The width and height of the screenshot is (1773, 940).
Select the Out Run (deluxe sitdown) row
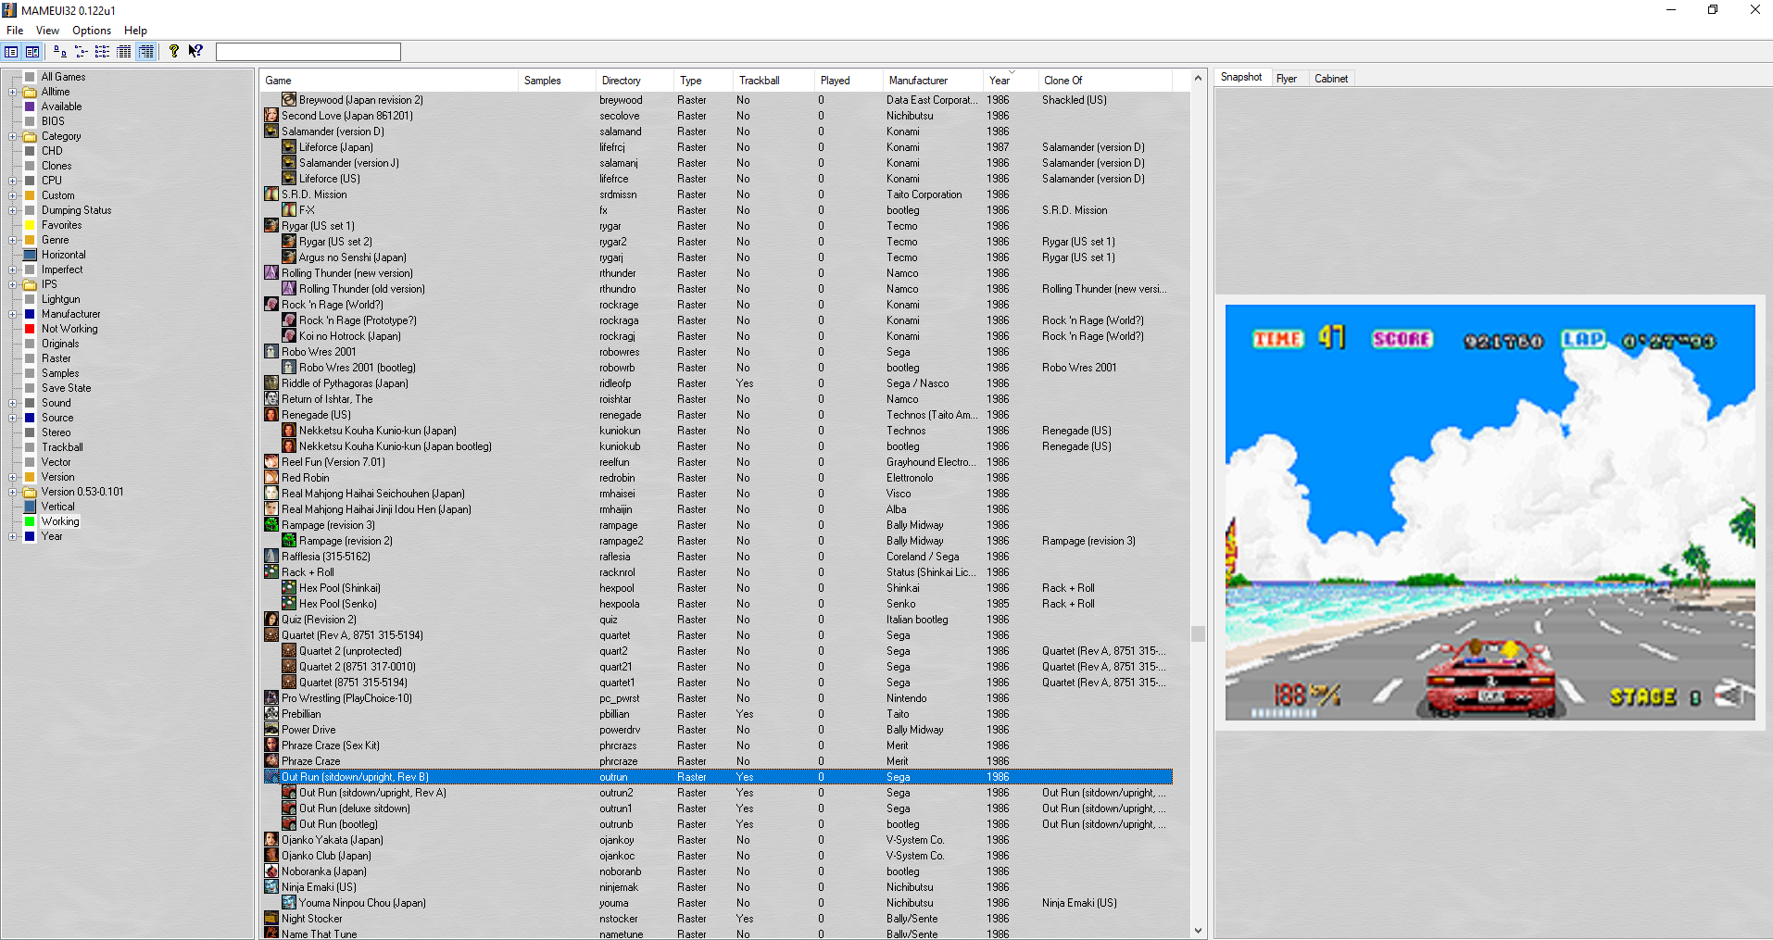click(x=718, y=808)
